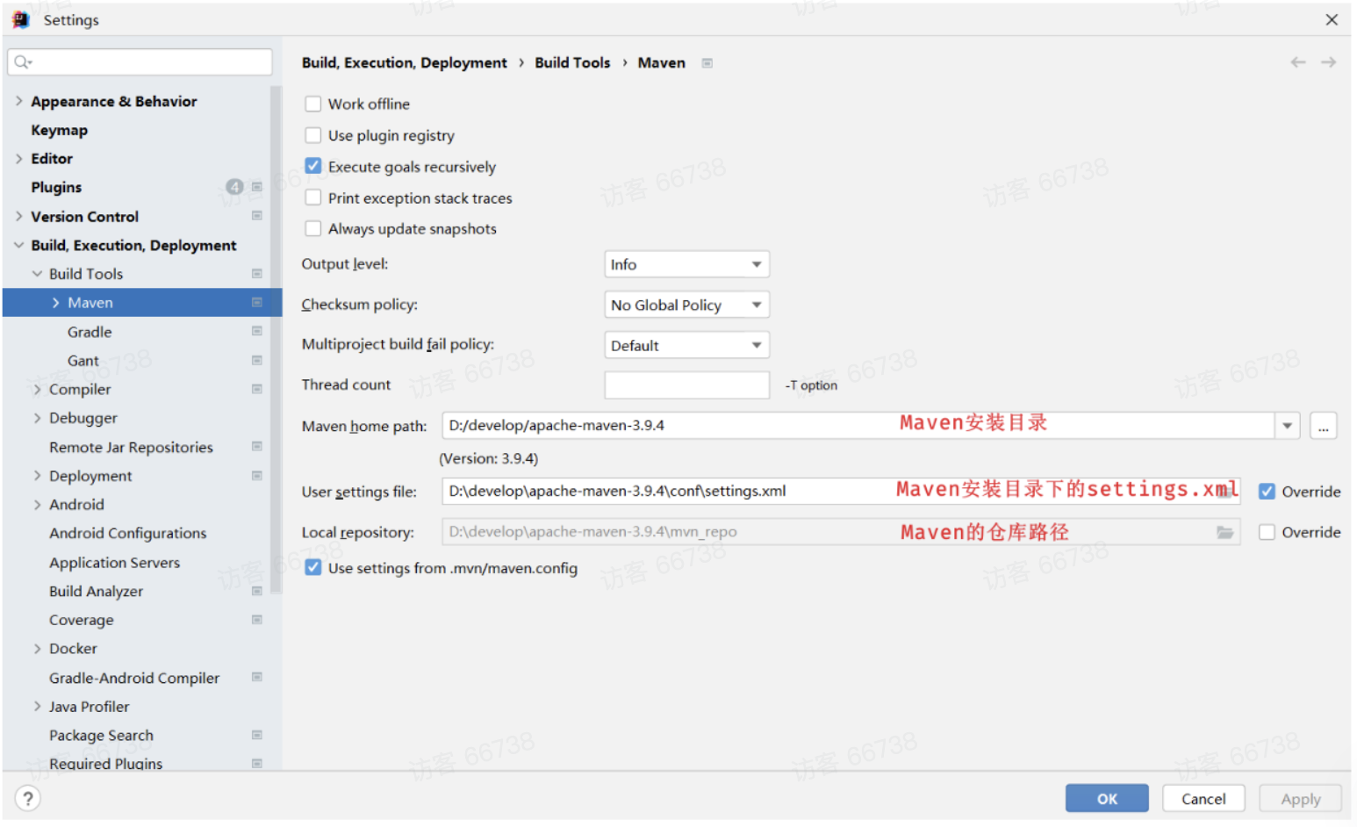
Task: Click project icon on Build Tools row
Action: click(x=257, y=273)
